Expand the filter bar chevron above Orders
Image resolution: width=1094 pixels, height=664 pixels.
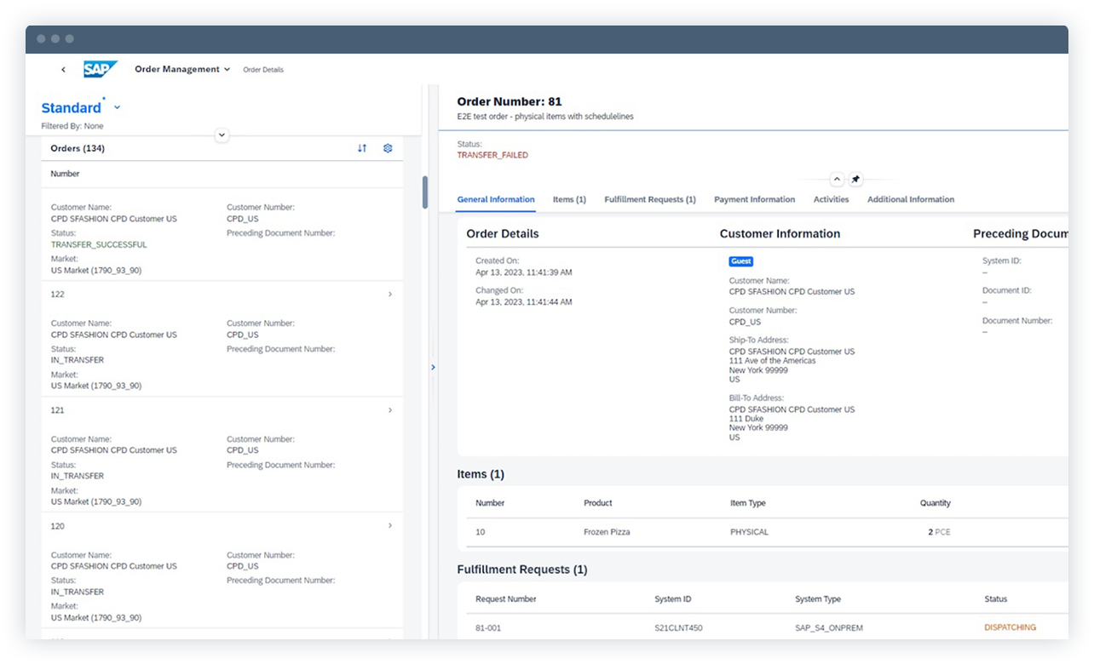click(222, 135)
